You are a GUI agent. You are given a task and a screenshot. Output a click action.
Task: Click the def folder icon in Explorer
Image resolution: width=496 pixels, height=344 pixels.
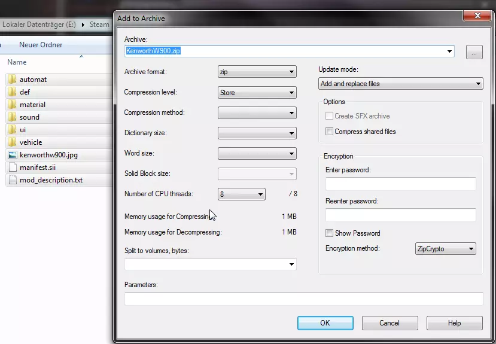point(13,92)
